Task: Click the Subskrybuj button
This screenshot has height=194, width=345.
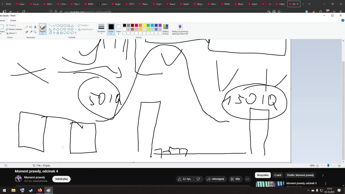Action: tap(61, 179)
